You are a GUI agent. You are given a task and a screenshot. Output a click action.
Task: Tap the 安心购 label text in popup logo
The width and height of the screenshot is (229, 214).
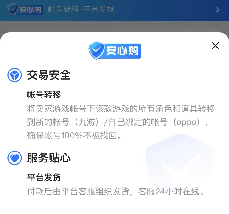pyautogui.click(x=122, y=51)
